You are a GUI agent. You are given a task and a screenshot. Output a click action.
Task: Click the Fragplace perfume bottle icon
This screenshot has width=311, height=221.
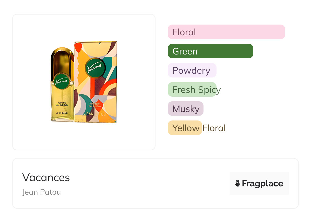[x=238, y=183]
